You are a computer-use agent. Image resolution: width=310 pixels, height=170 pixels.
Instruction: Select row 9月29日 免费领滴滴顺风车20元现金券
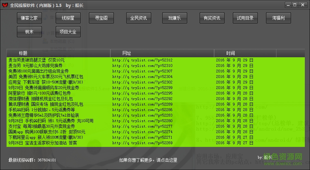coord(156,88)
